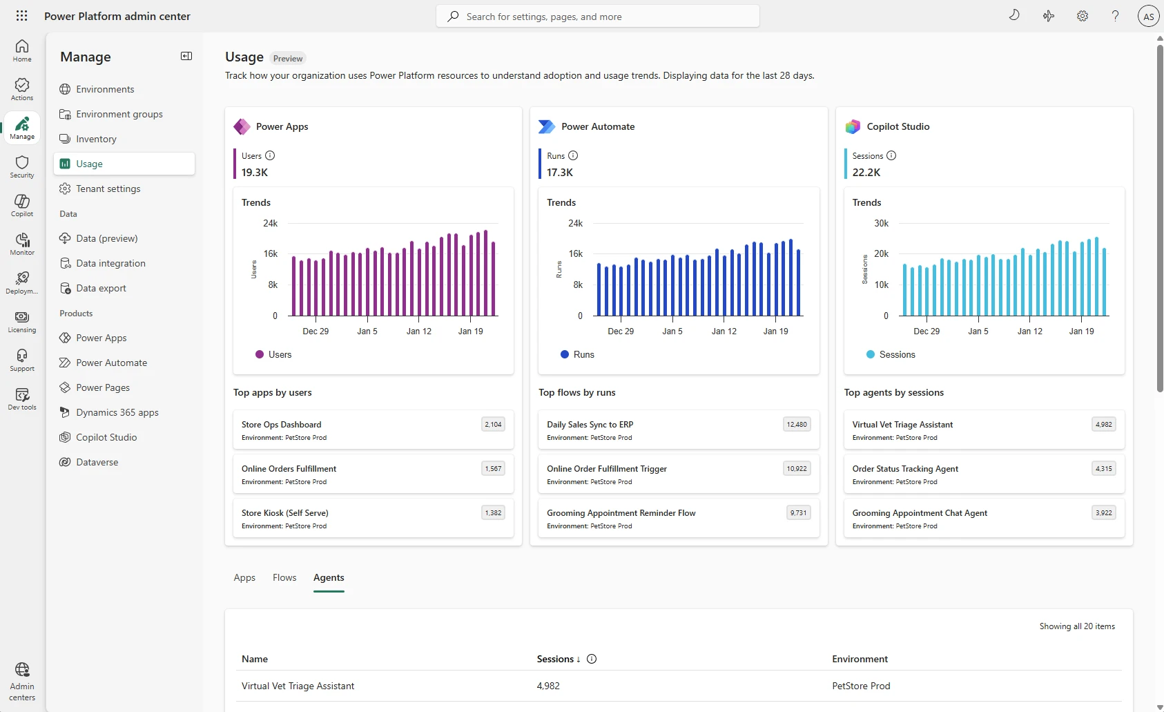Open the Copilot section in sidebar
Screen dimensions: 1164x712
point(21,204)
